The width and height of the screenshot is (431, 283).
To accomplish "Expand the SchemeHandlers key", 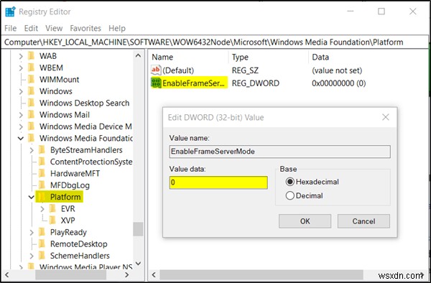I will tap(32, 256).
